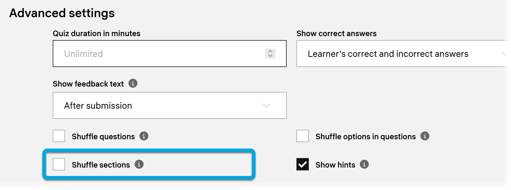Click the info icon beside Show hints
The width and height of the screenshot is (511, 190).
click(x=364, y=164)
